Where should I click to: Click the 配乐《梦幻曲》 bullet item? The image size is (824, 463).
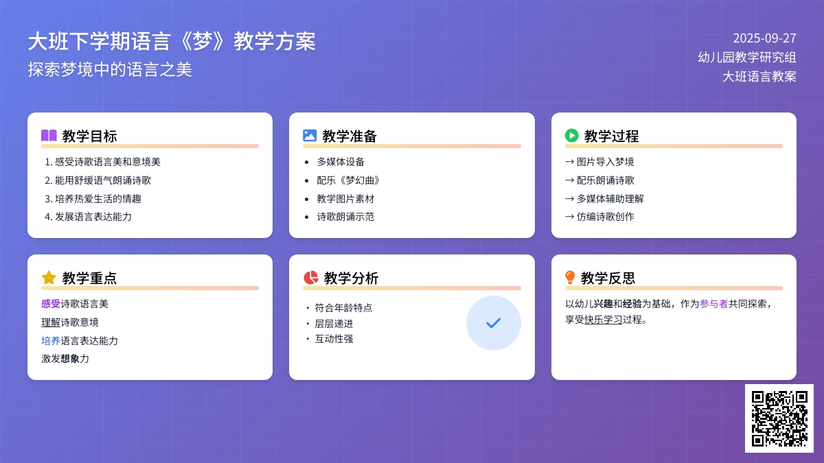click(x=348, y=180)
